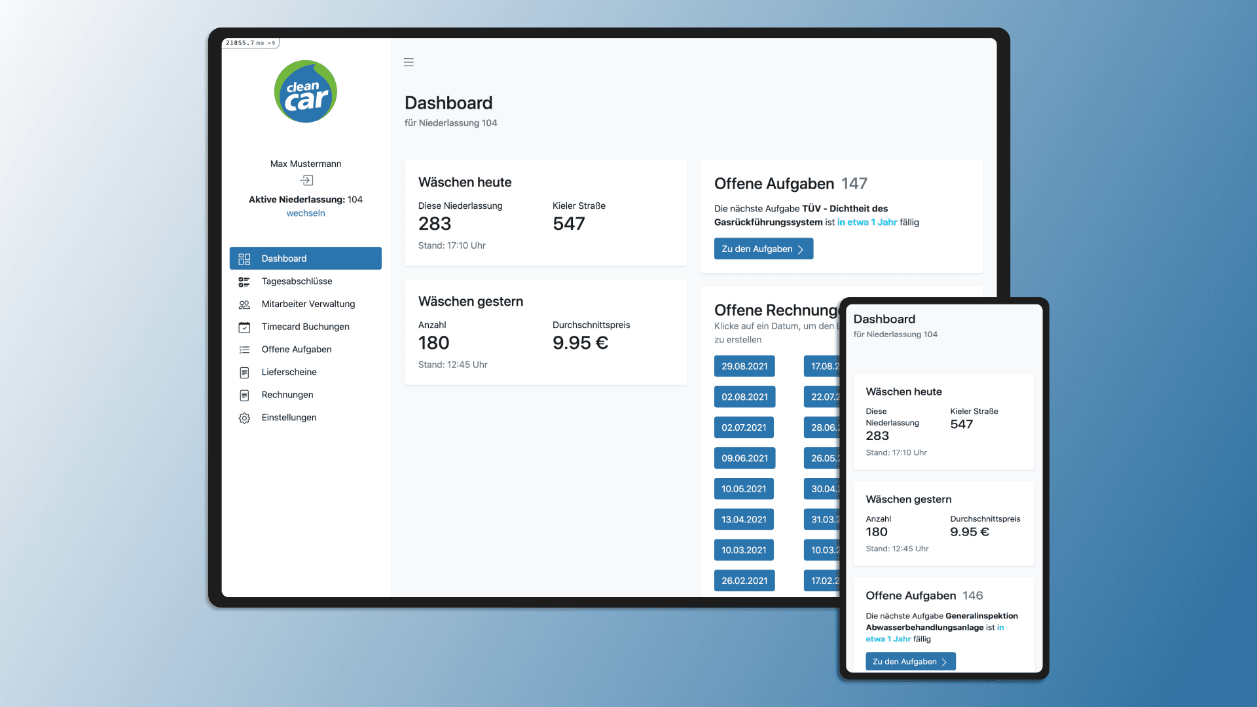Viewport: 1257px width, 707px height.
Task: Click Zu den Aufgaben button on mobile view
Action: point(911,661)
